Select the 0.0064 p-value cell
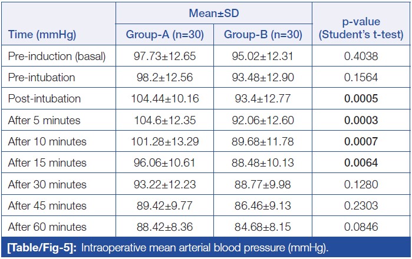The width and height of the screenshot is (412, 259). [361, 163]
